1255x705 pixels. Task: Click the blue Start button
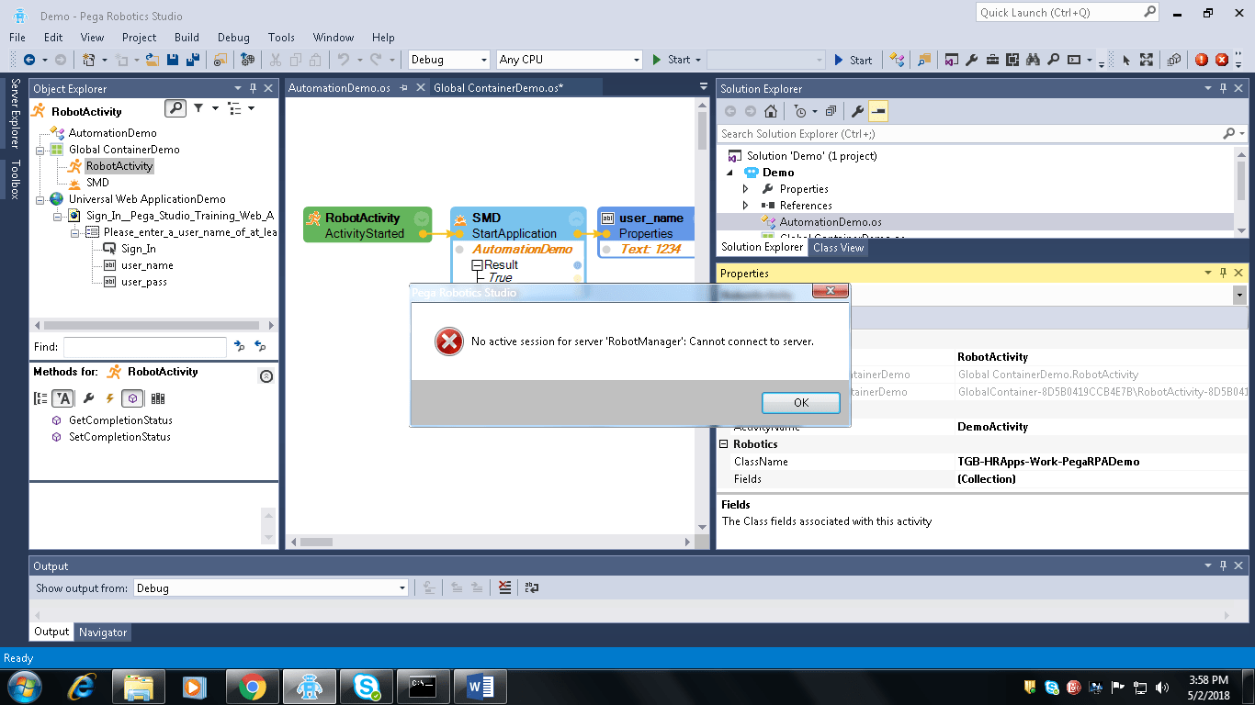[x=854, y=60]
